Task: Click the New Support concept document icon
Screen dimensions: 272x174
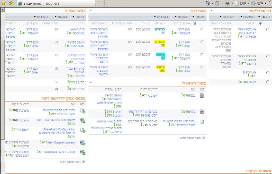Action: pyautogui.click(x=83, y=143)
